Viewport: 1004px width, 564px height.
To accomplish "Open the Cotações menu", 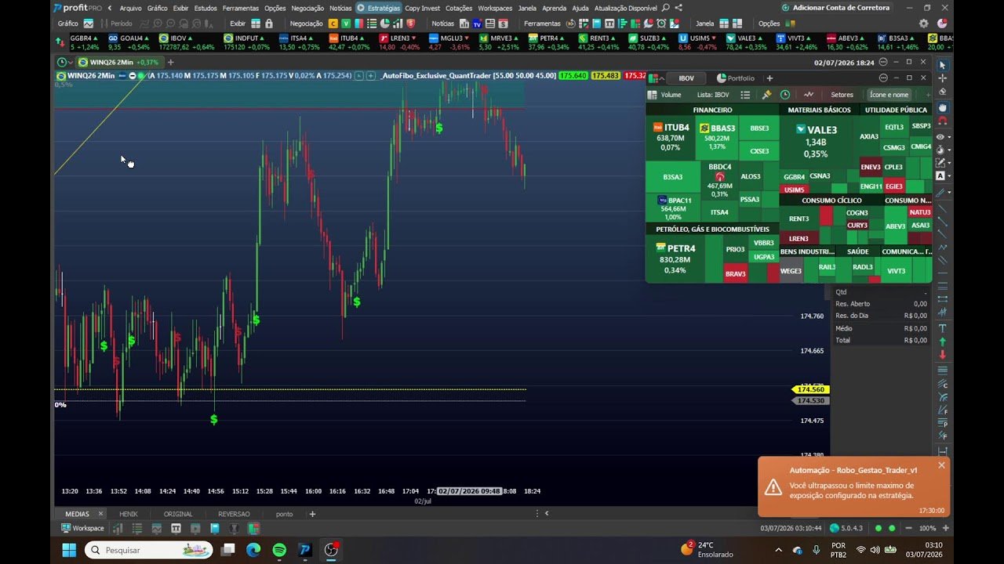I will pyautogui.click(x=459, y=8).
